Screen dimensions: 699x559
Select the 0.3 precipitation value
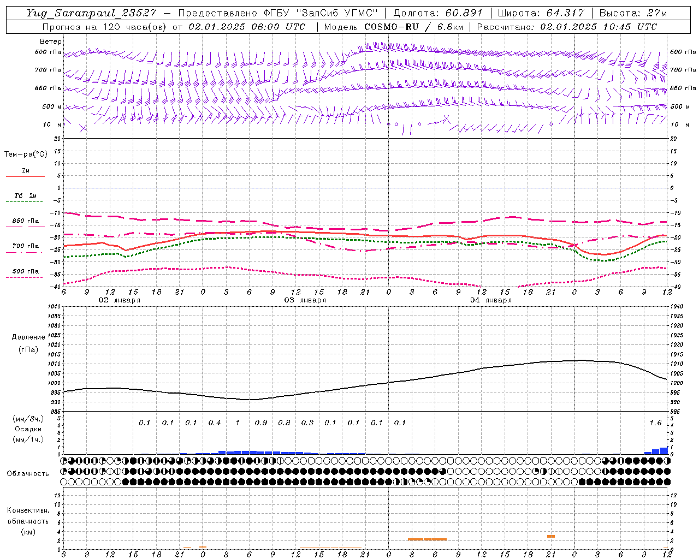click(307, 423)
